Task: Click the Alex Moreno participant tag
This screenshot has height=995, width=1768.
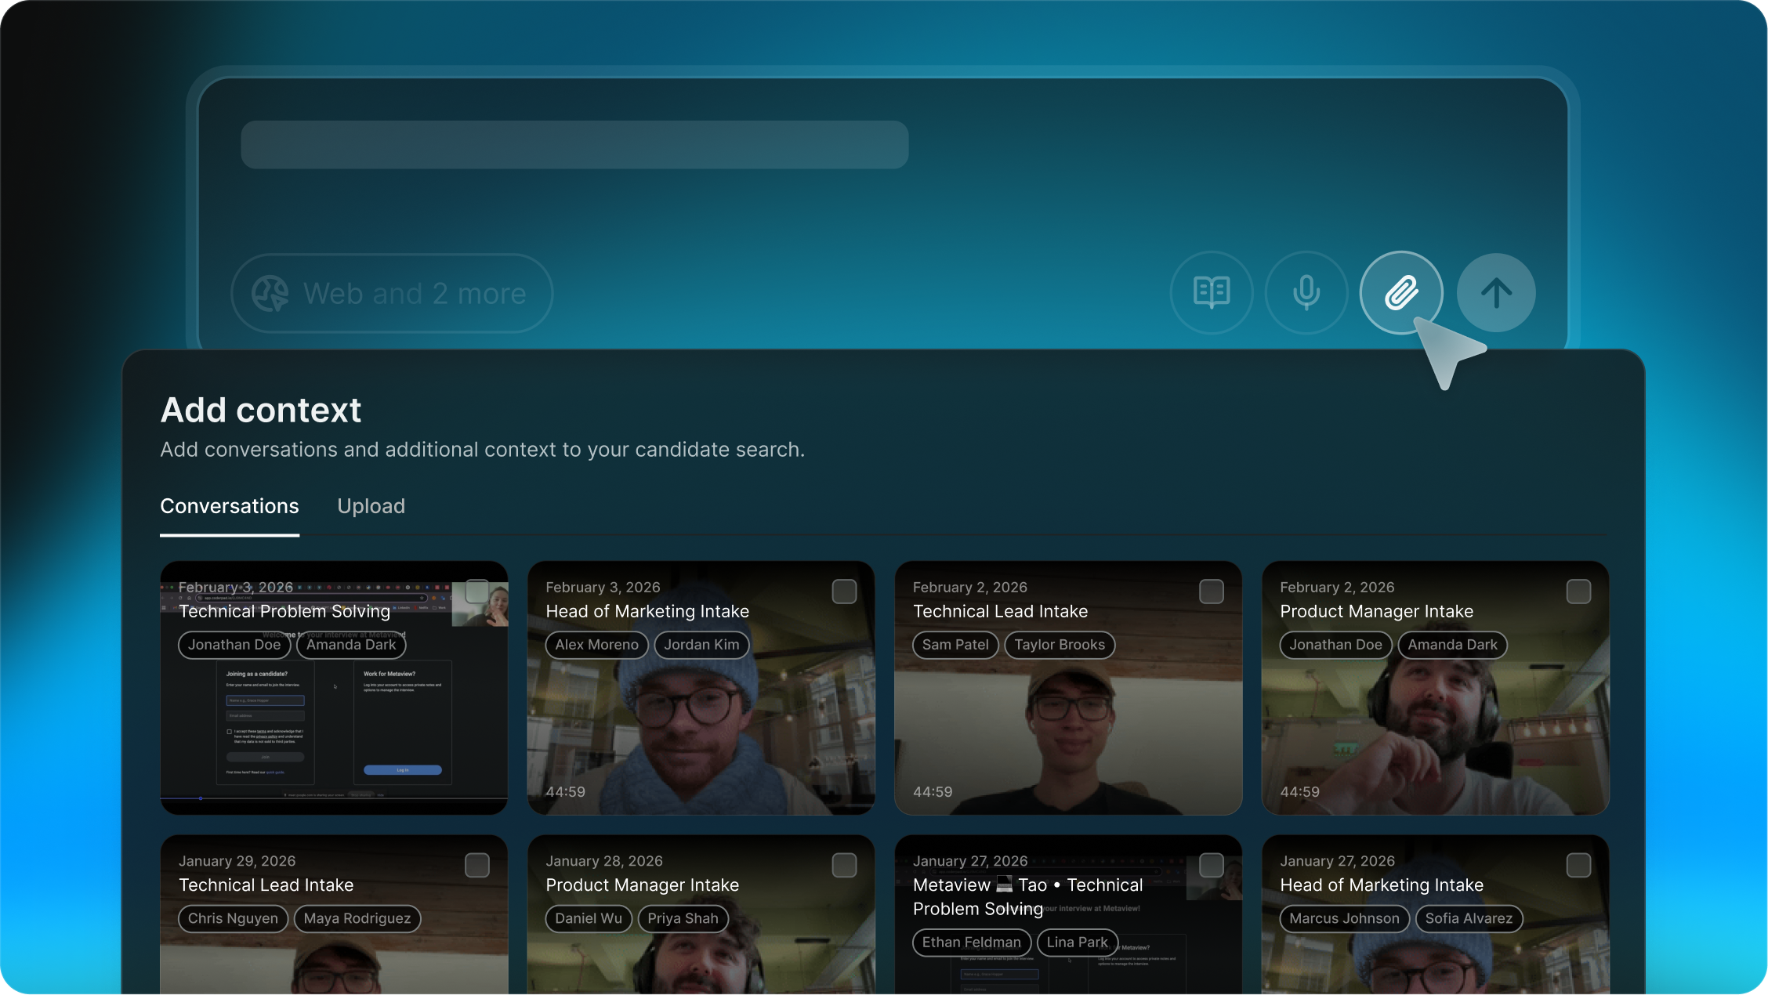Action: pos(596,645)
